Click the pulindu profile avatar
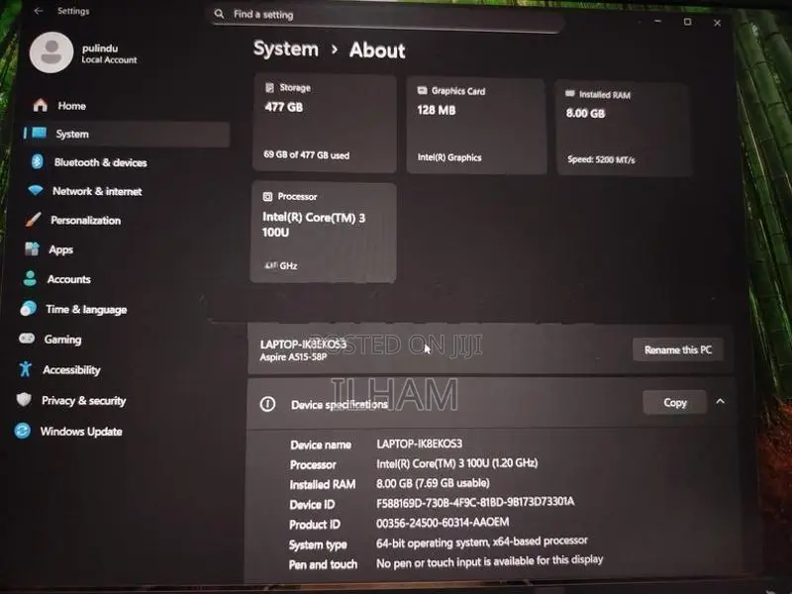Viewport: 792px width, 594px height. click(51, 52)
